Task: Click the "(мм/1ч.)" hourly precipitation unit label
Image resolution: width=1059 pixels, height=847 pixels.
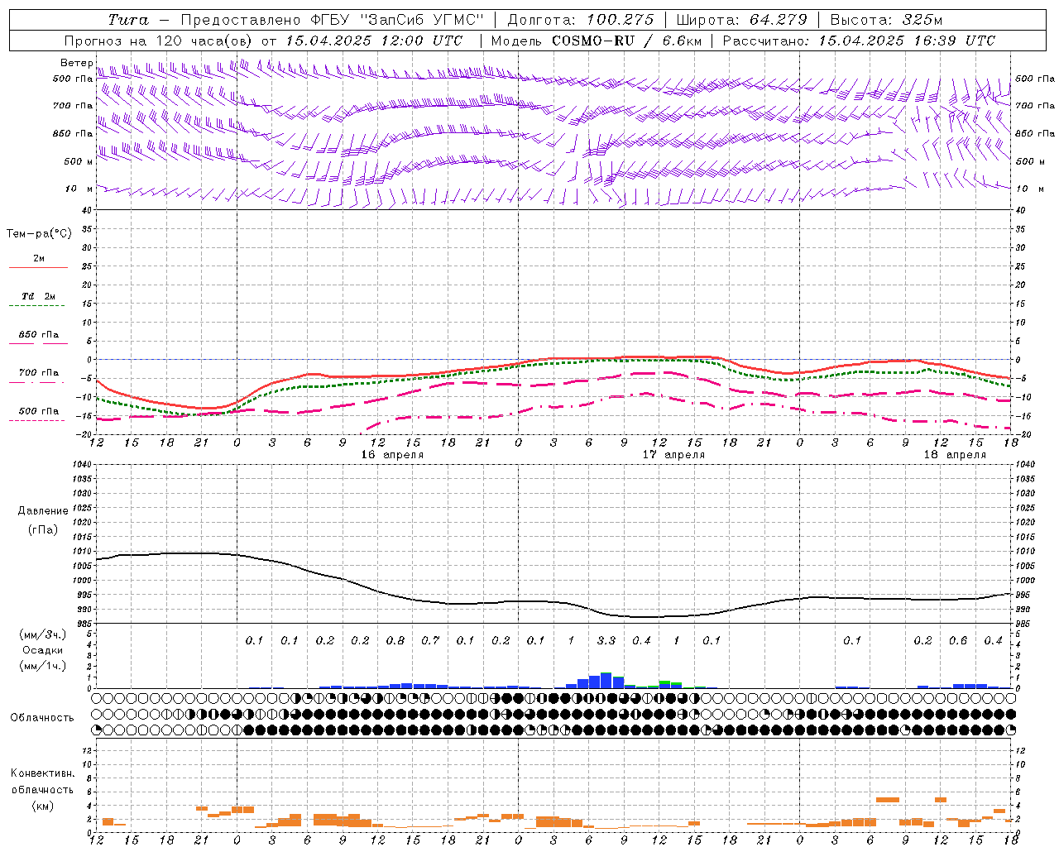Action: [41, 666]
